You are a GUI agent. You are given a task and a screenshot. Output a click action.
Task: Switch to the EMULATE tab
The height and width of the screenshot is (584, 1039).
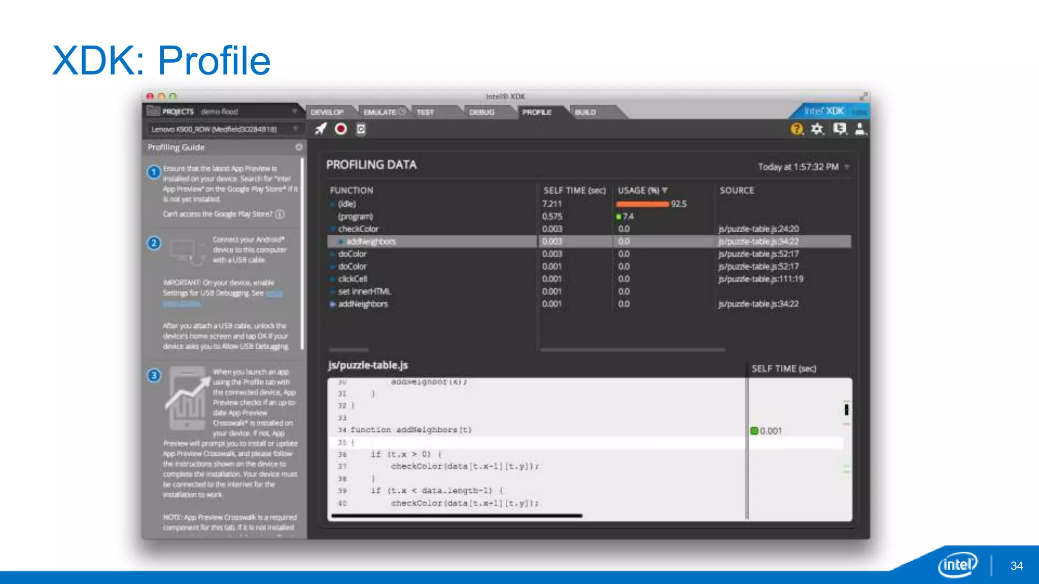pyautogui.click(x=380, y=112)
